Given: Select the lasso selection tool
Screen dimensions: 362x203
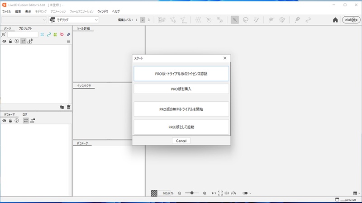Looking at the screenshot, I should coord(245,20).
